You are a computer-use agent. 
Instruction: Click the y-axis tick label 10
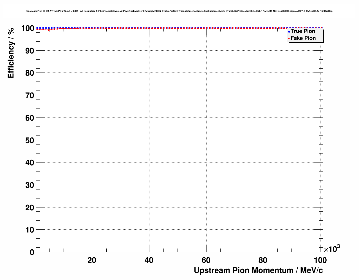tap(30, 230)
